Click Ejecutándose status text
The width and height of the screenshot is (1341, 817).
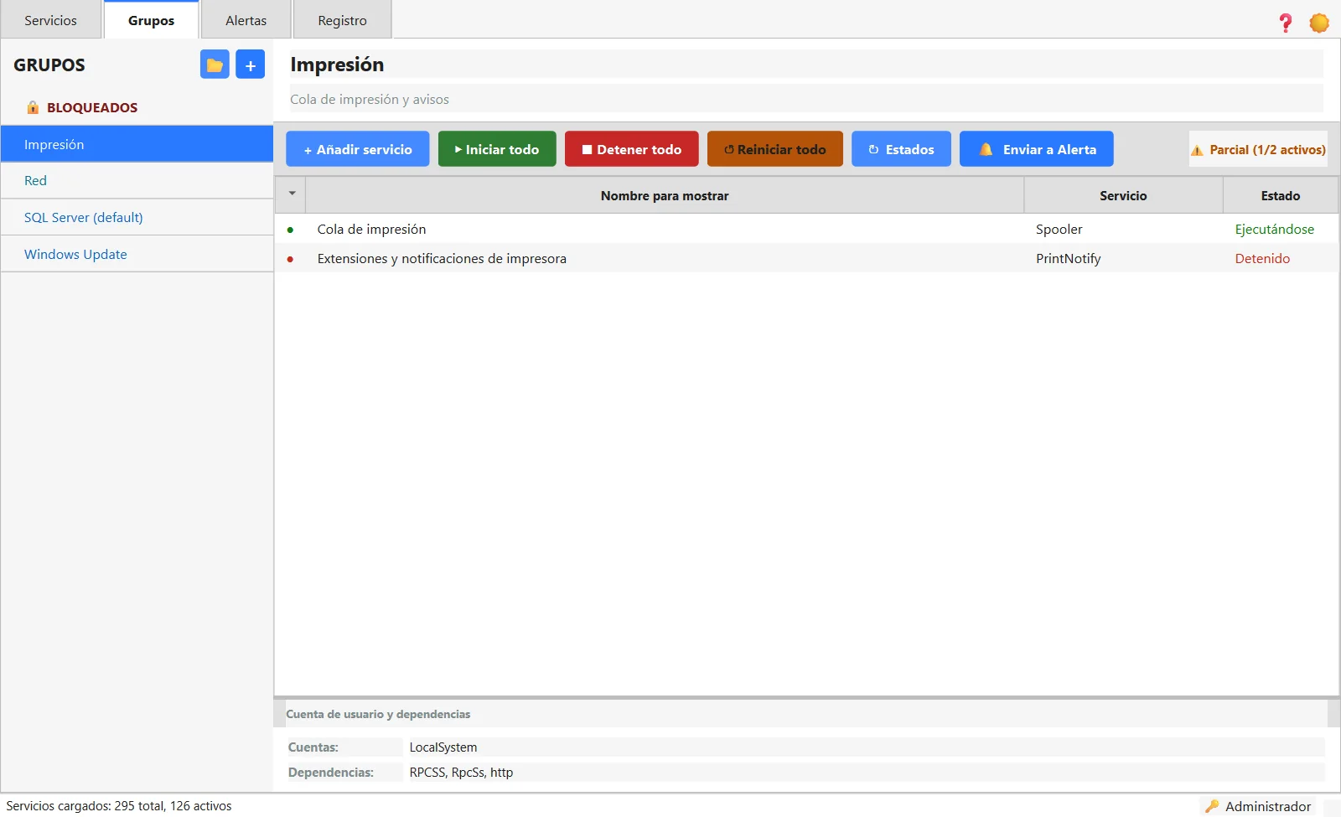pyautogui.click(x=1275, y=230)
